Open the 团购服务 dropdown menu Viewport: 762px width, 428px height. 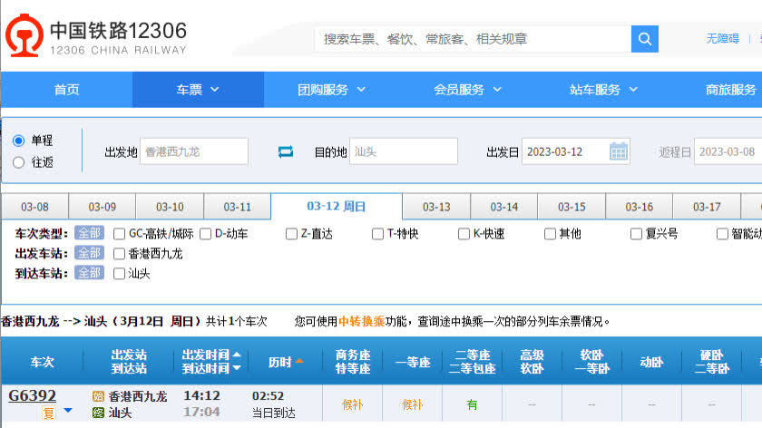point(331,90)
